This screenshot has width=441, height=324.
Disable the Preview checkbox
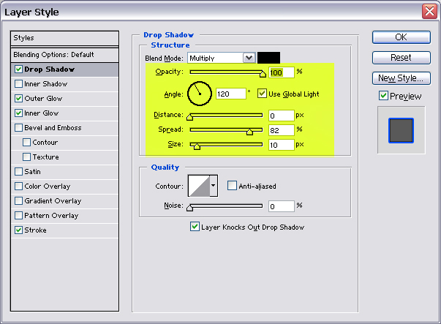click(x=383, y=96)
